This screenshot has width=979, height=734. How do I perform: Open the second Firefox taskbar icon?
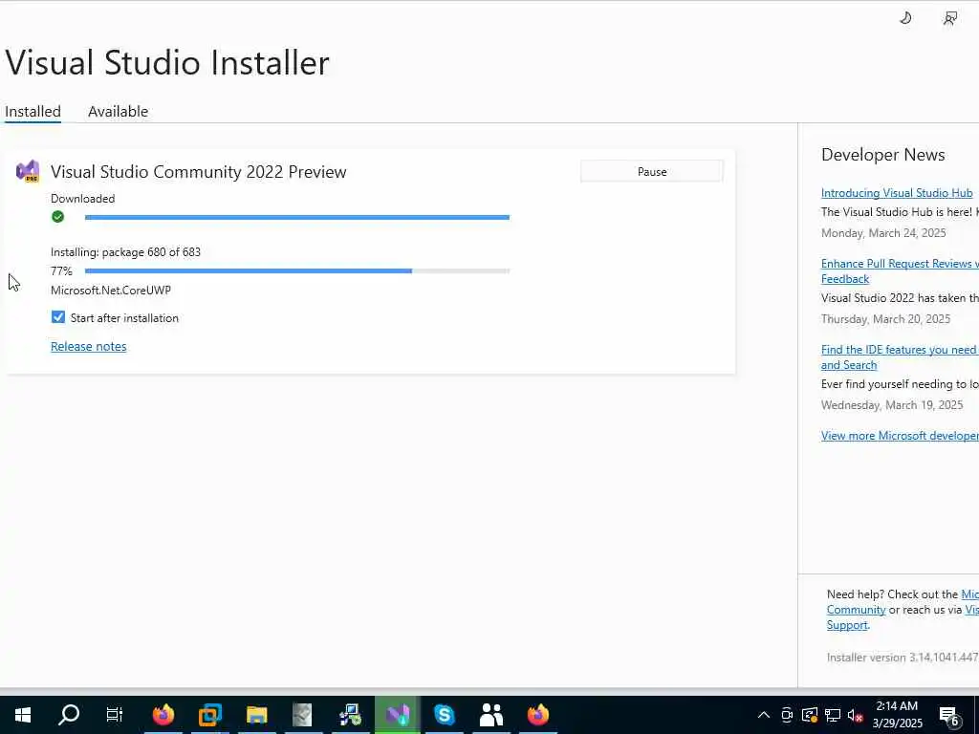pos(537,715)
